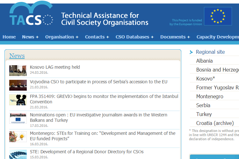Click the Vojvodina CSO article thumbnail
Image resolution: width=239 pixels, height=159 pixels.
pos(18,85)
